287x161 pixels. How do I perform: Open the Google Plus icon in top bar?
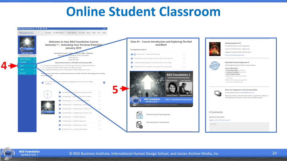point(41,29)
